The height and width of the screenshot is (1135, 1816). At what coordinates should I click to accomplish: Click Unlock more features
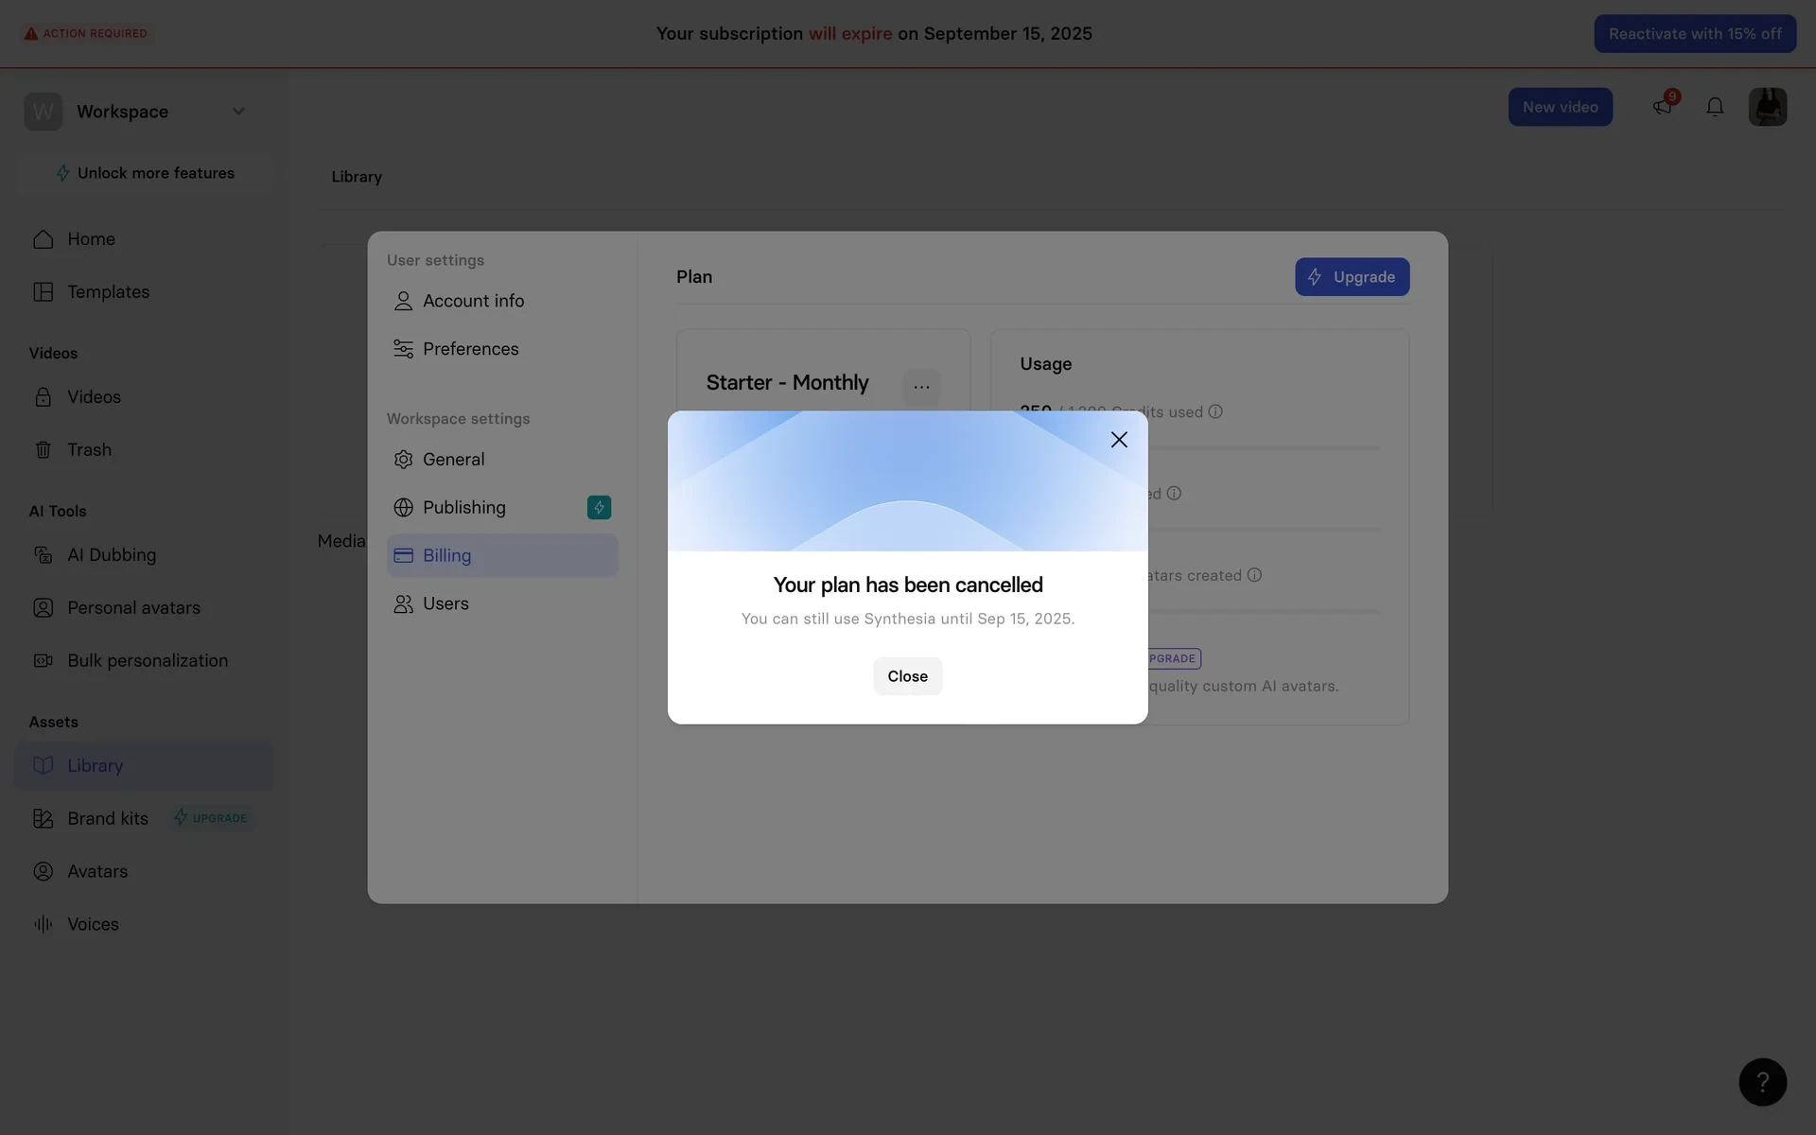(145, 173)
